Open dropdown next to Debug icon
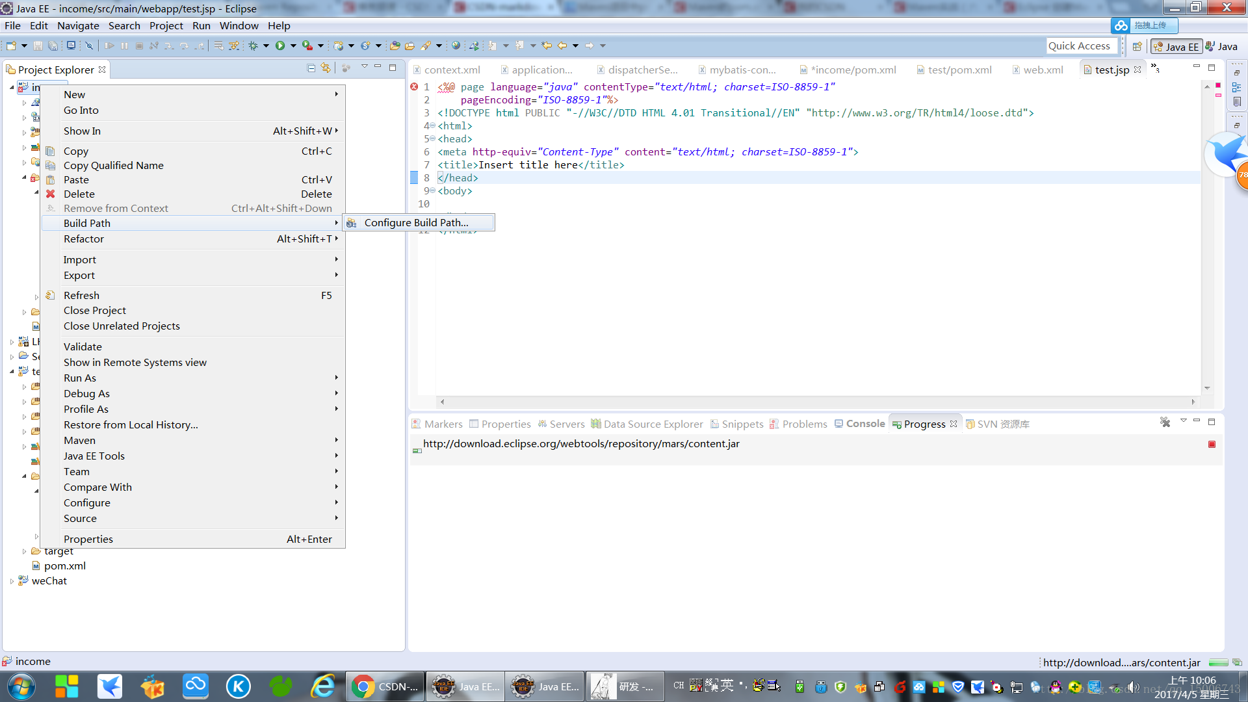 266,45
